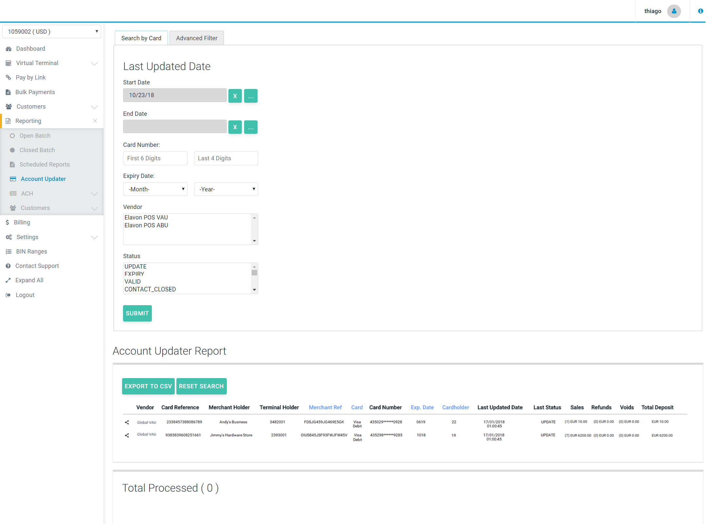This screenshot has height=524, width=714.
Task: Sort by Merchant Ref column header
Action: [325, 408]
